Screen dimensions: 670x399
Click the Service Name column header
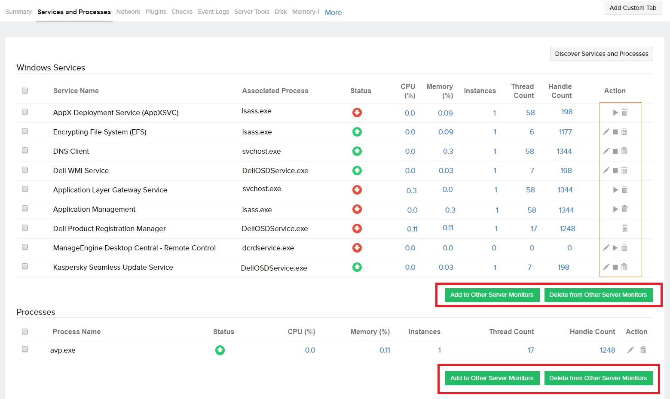tap(76, 91)
